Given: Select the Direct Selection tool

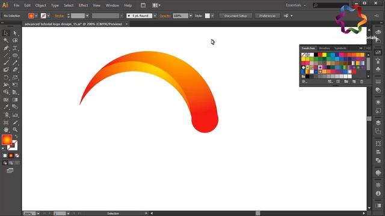Looking at the screenshot, I should click(x=15, y=33).
